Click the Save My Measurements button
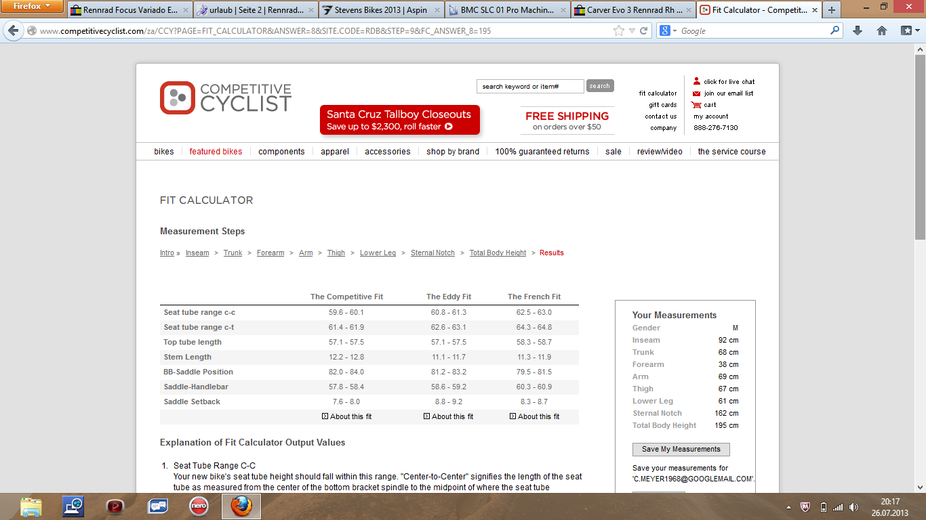Screen dimensions: 926x520 tap(681, 449)
